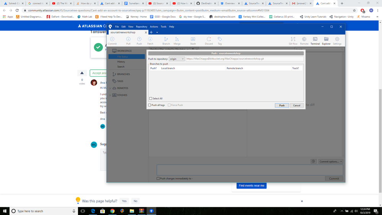The image size is (382, 215).
Task: Open the View menu
Action: tap(131, 26)
